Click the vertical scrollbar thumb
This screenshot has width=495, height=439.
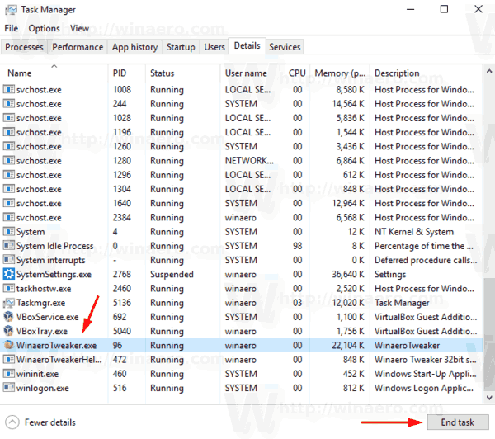tap(489, 333)
